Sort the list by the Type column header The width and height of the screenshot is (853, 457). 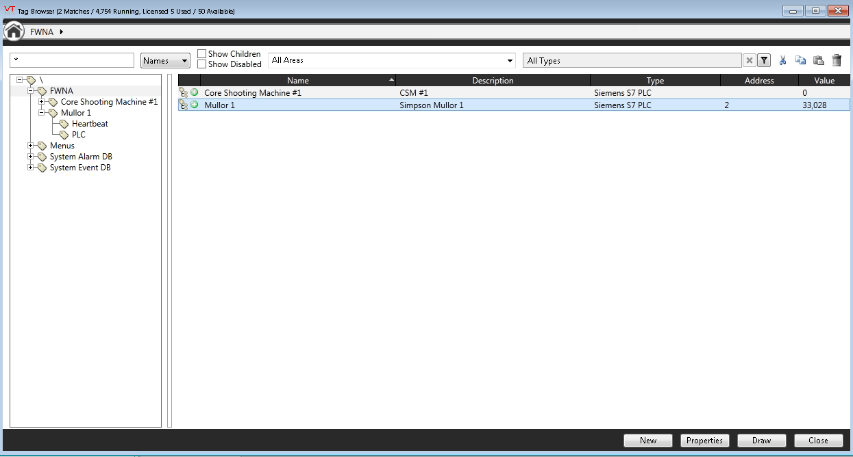pos(655,81)
